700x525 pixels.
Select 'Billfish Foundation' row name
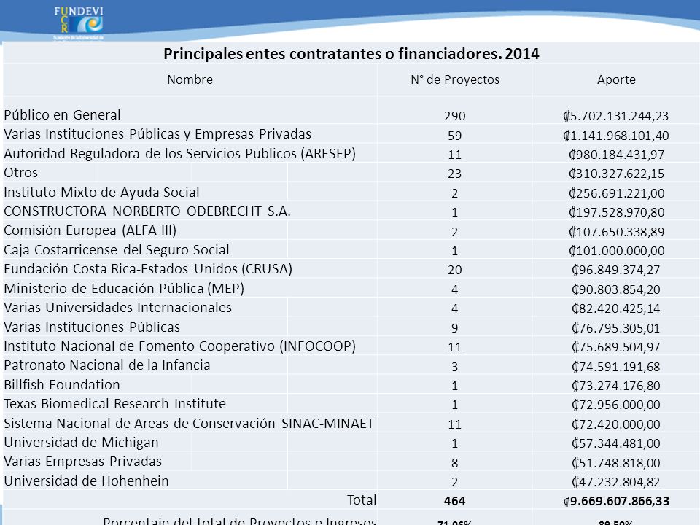61,384
